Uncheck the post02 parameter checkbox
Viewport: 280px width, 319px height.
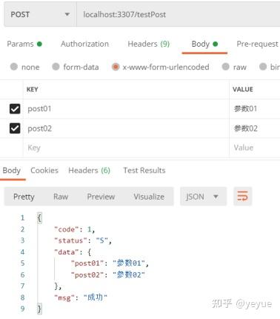(15, 128)
